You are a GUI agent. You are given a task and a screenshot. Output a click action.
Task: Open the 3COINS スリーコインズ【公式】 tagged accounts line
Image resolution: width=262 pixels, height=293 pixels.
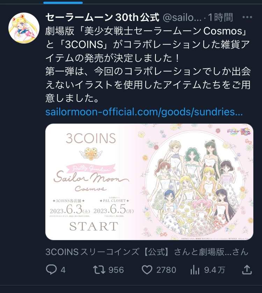pos(147,252)
